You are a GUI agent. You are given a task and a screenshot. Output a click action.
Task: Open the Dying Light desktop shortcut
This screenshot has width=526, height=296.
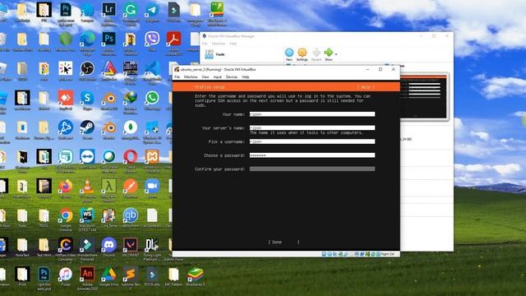tap(152, 249)
